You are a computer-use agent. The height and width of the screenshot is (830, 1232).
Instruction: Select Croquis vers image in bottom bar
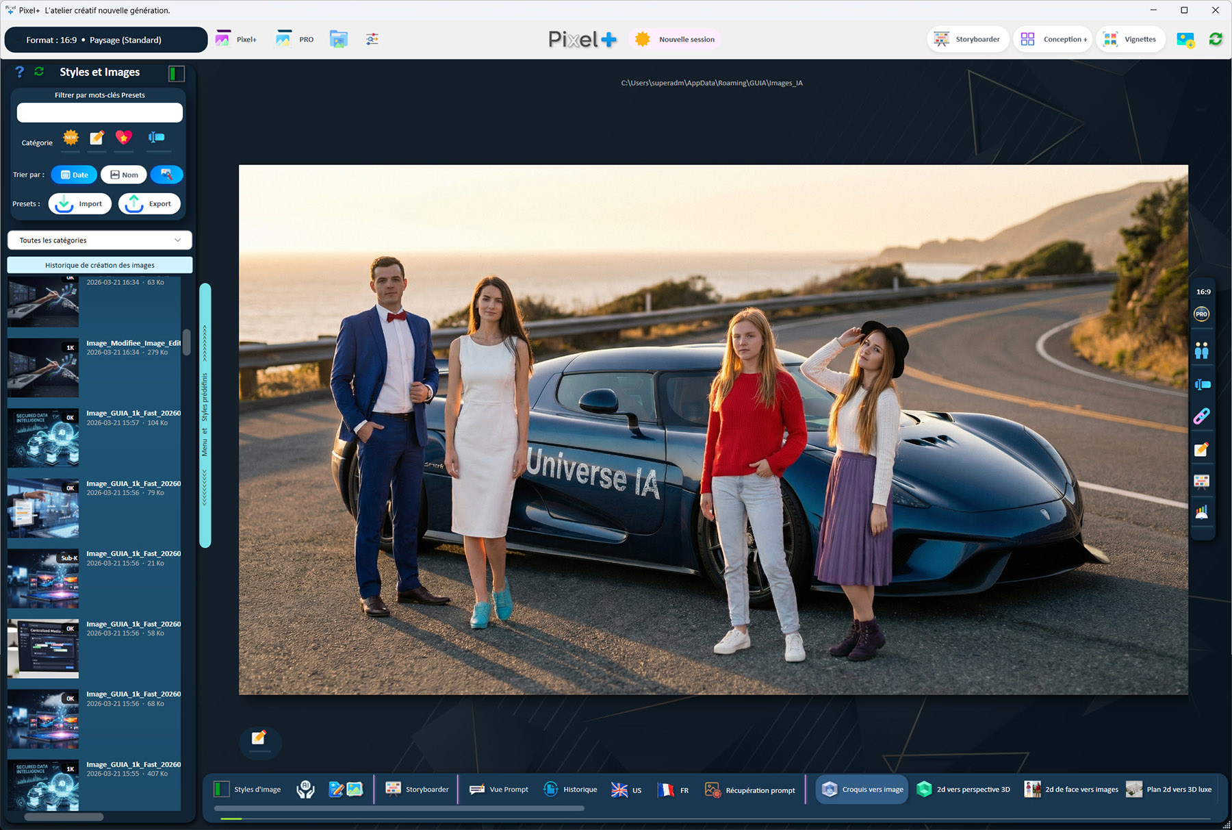[862, 790]
